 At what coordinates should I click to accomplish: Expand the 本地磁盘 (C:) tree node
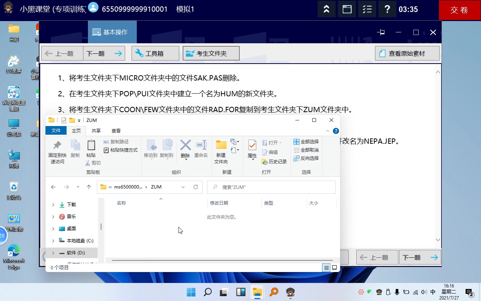pos(54,240)
